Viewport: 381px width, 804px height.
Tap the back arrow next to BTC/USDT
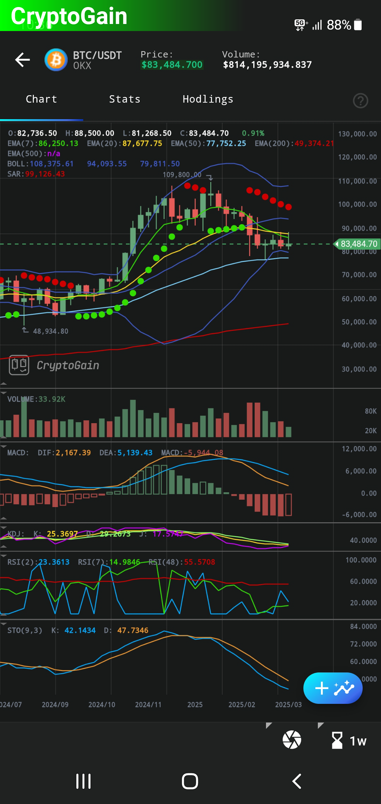[x=23, y=60]
